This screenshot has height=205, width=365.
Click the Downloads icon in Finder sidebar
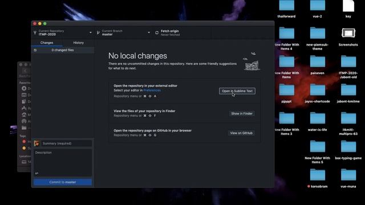(x=24, y=88)
